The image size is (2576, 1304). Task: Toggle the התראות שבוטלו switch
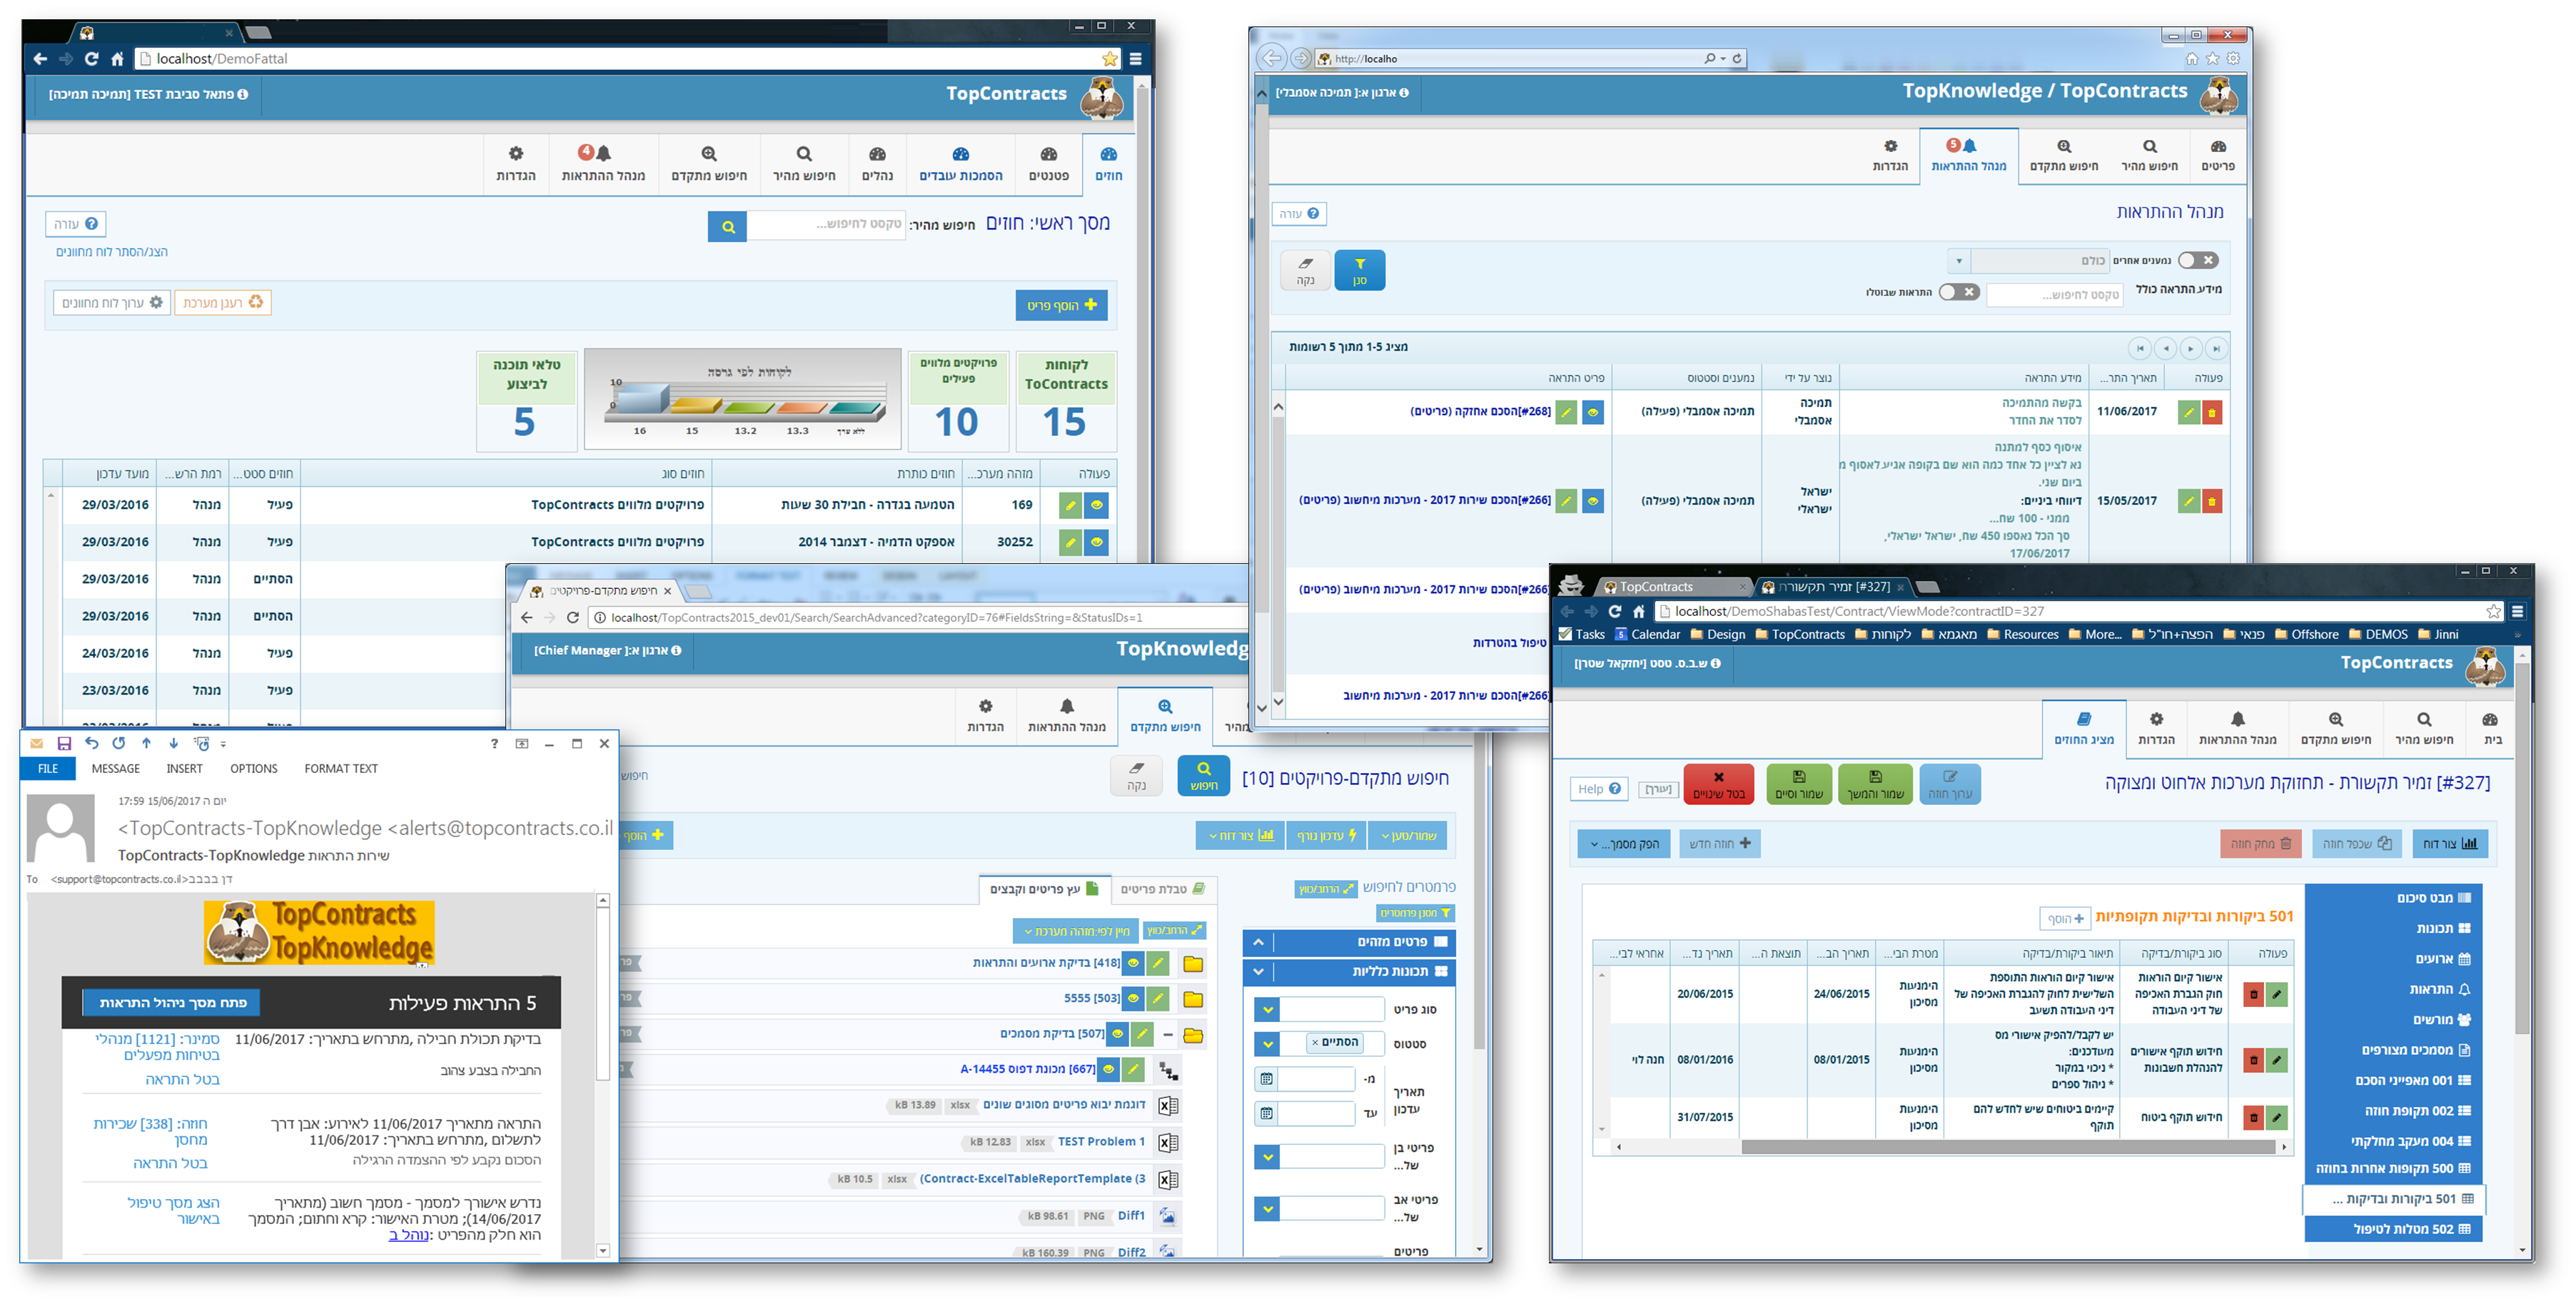tap(1958, 292)
